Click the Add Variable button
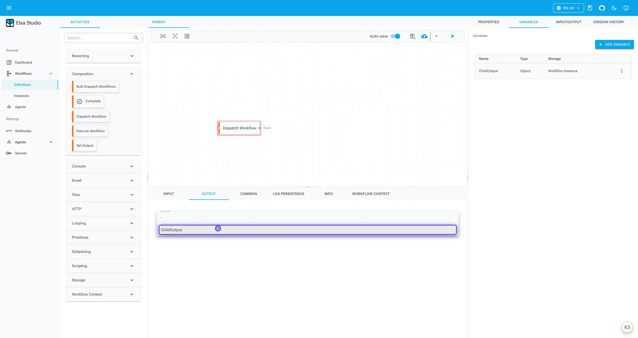 (x=614, y=45)
